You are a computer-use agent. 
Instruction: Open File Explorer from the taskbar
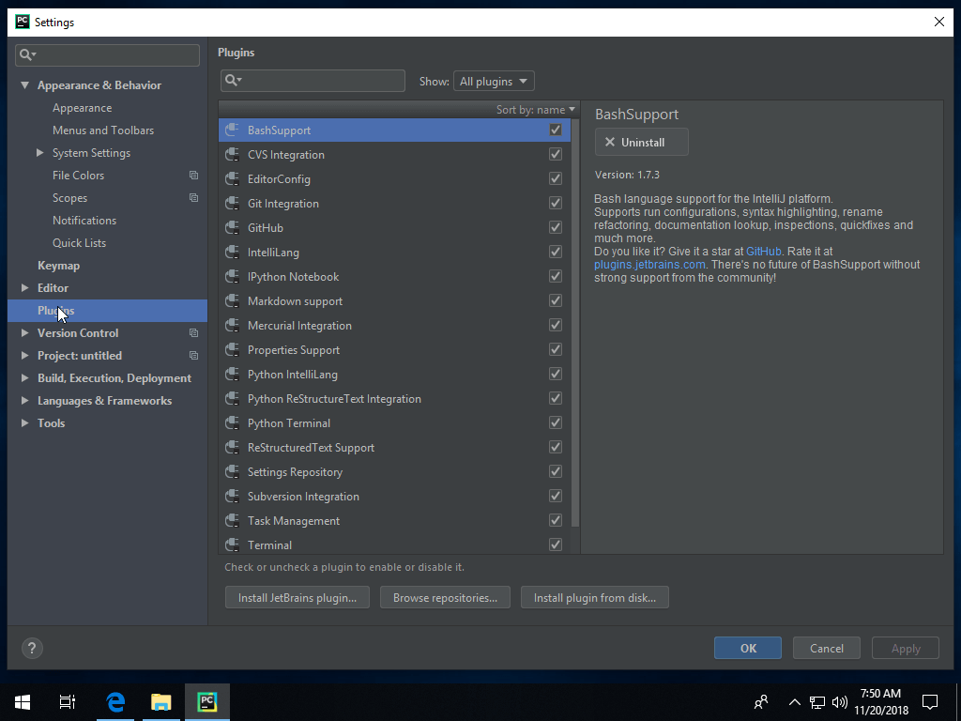(161, 702)
